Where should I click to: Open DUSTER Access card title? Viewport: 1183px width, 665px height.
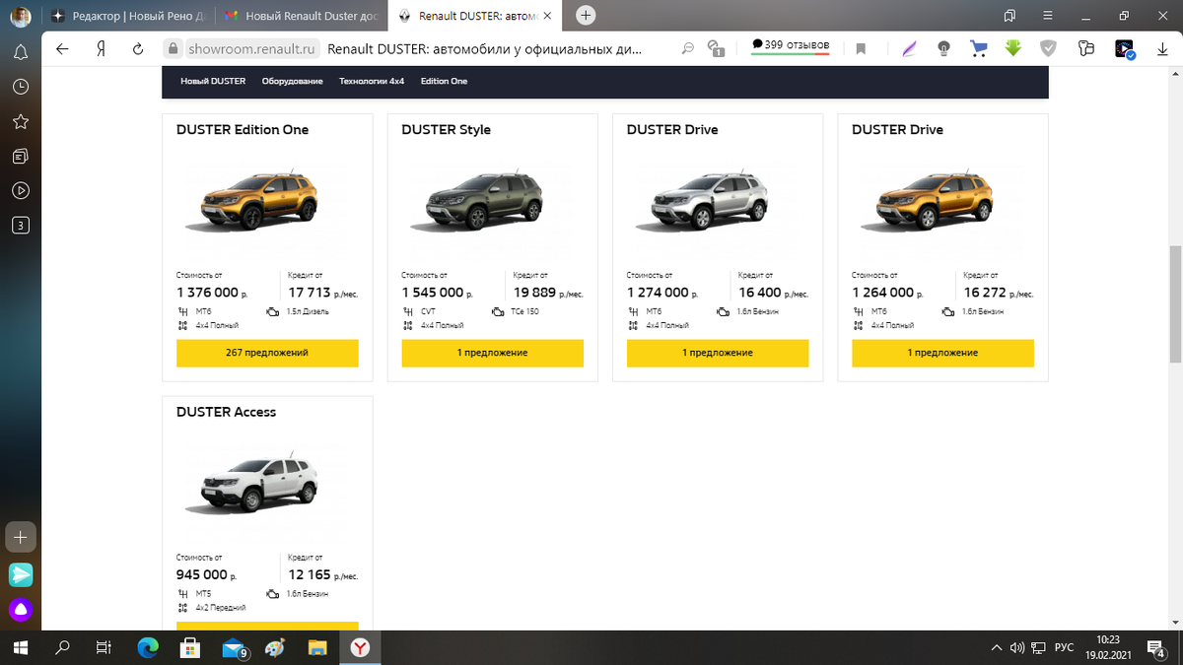click(226, 412)
